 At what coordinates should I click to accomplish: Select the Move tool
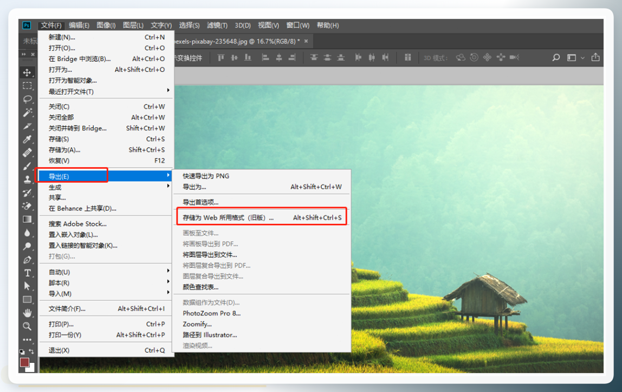coord(27,72)
